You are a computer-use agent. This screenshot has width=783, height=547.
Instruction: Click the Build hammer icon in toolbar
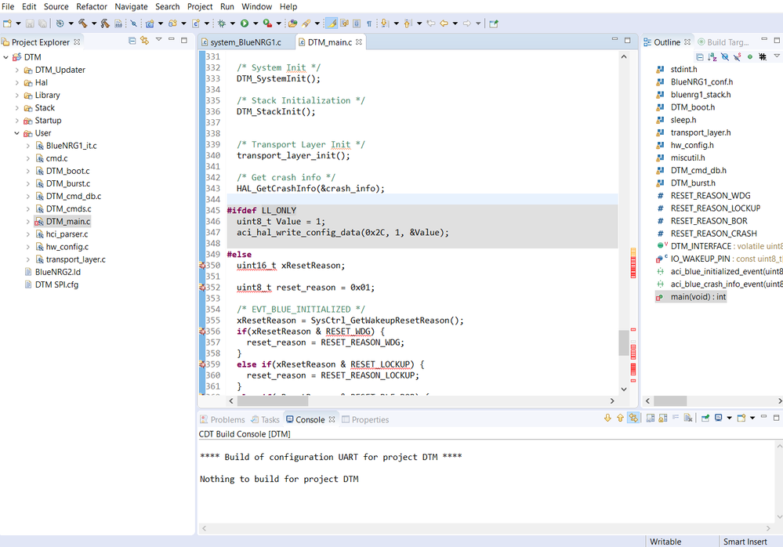[82, 24]
